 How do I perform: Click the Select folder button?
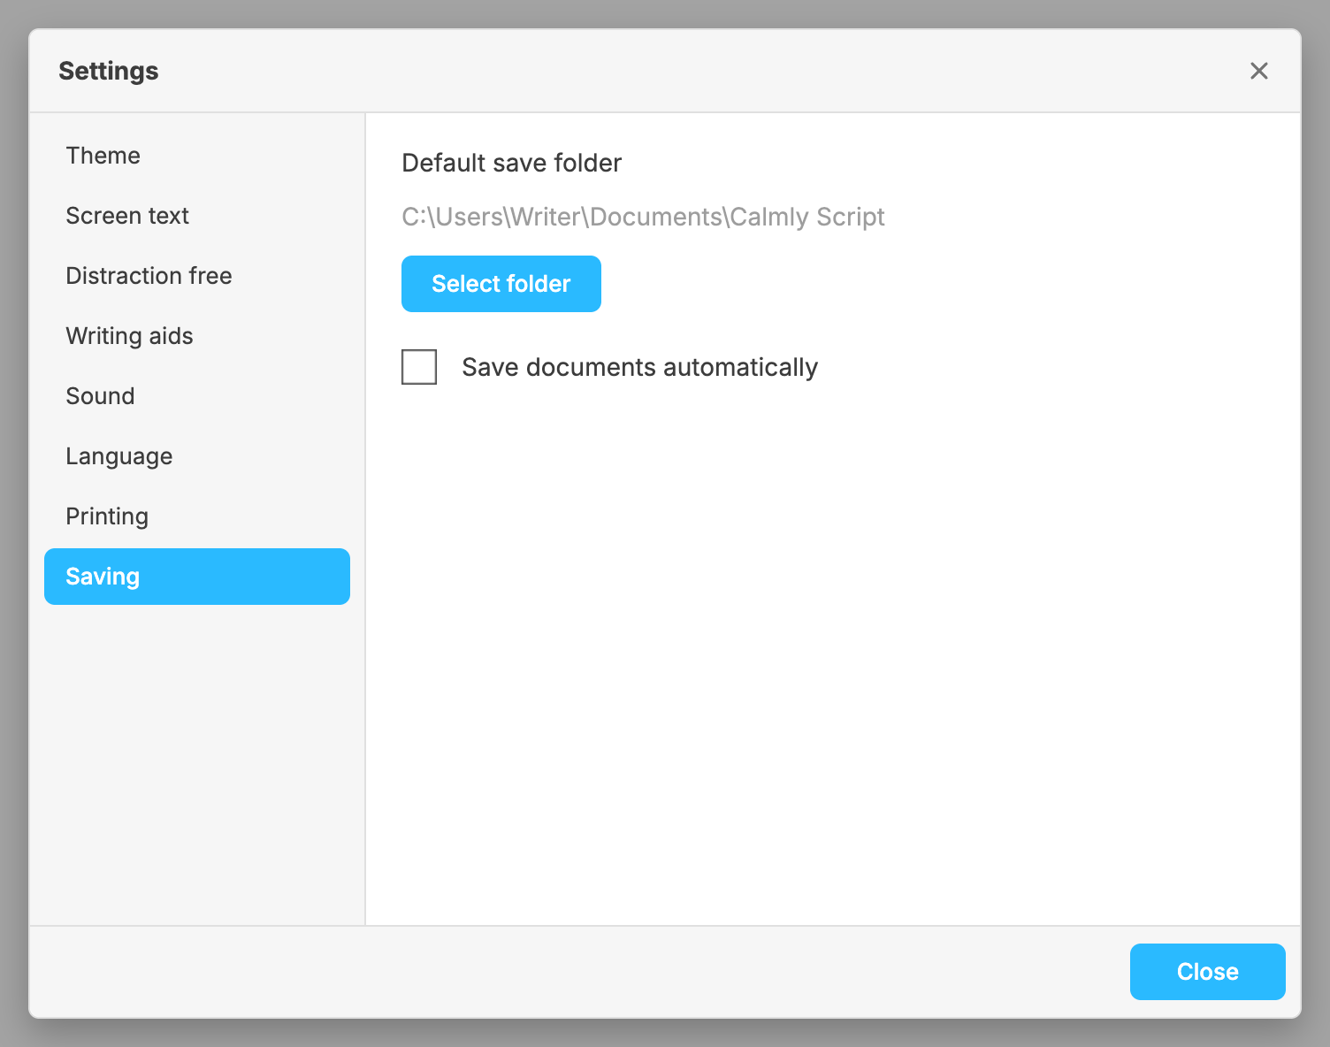coord(501,284)
